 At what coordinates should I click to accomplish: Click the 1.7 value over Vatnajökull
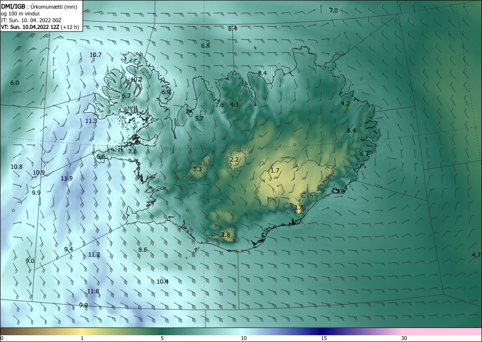[275, 170]
